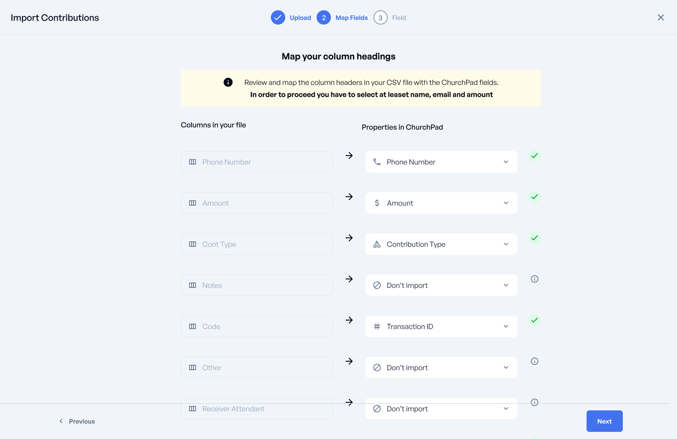The image size is (677, 439).
Task: Click the info icon in the yellow banner
Action: [228, 82]
